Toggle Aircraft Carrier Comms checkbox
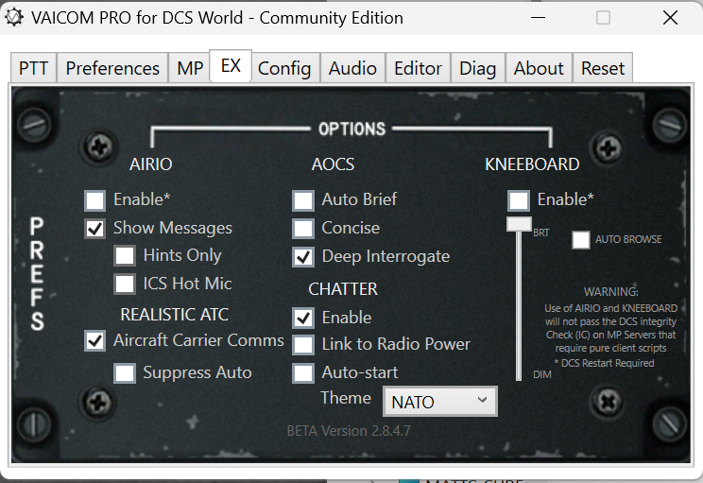The height and width of the screenshot is (483, 703). (95, 341)
